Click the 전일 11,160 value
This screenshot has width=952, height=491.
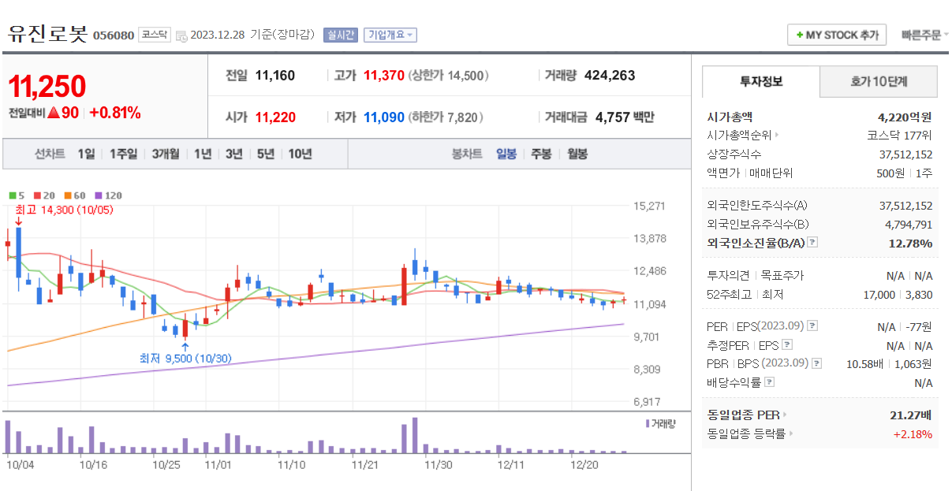click(x=275, y=76)
